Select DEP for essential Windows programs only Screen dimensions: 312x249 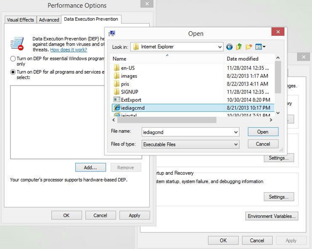click(x=13, y=59)
